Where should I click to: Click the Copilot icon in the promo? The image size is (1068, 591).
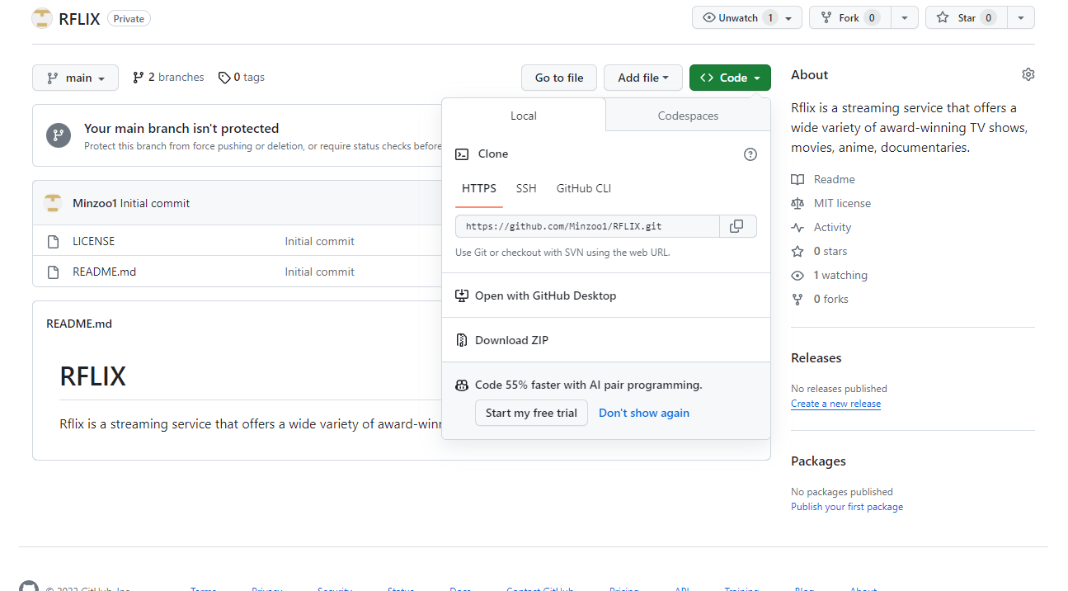pos(462,385)
